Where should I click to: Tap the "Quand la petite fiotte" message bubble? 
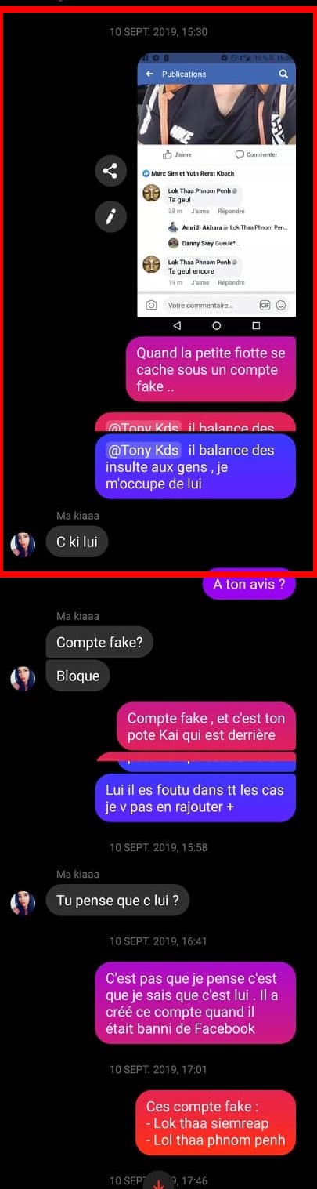point(211,369)
